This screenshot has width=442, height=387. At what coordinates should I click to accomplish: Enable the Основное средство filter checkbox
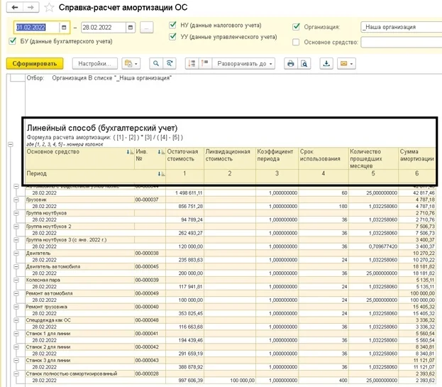tap(296, 42)
